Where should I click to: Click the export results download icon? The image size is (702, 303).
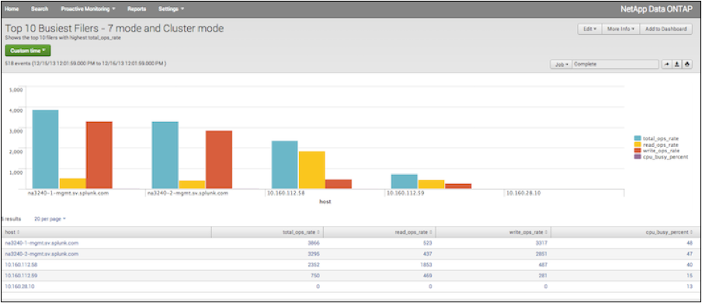pos(677,64)
